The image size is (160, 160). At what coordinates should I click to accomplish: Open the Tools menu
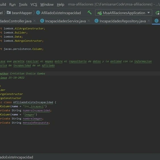23,5
